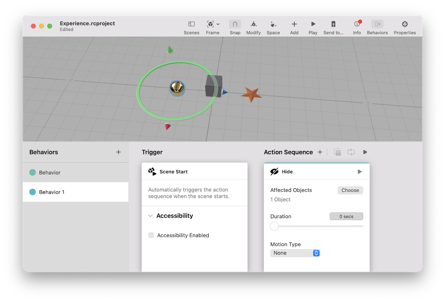445x302 pixels.
Task: Click the teal color dot beside Behavior 1
Action: coord(33,192)
